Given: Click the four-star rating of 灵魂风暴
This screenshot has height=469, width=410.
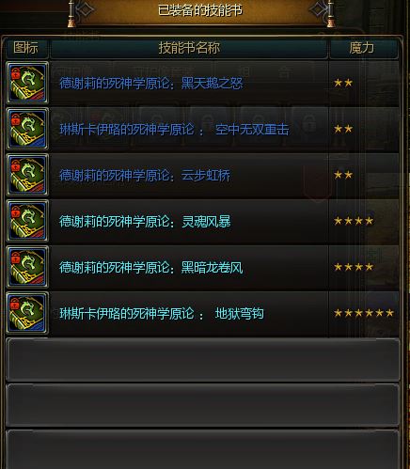Looking at the screenshot, I should (354, 221).
